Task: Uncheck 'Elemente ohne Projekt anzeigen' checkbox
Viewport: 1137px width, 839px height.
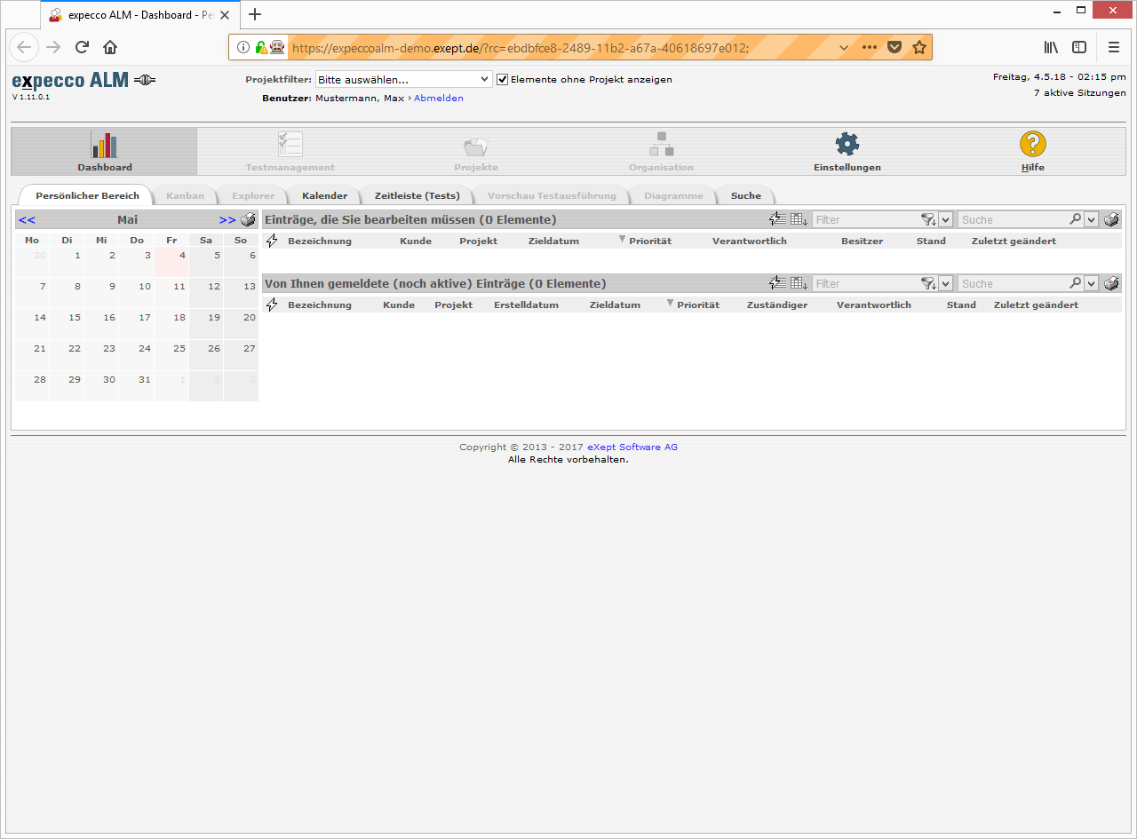Action: click(503, 79)
